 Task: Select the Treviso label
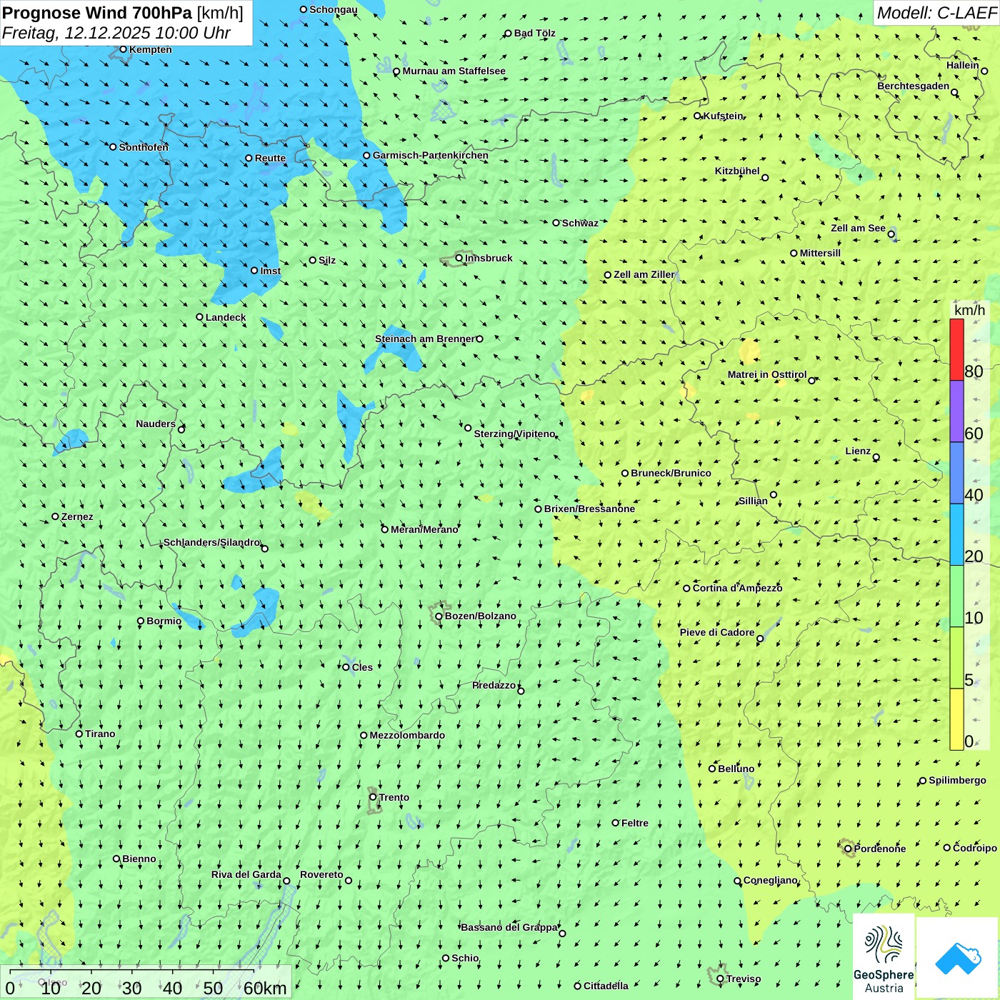pos(744,979)
